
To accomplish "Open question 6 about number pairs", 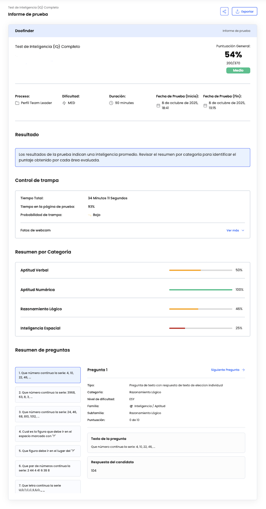I will 48,468.
